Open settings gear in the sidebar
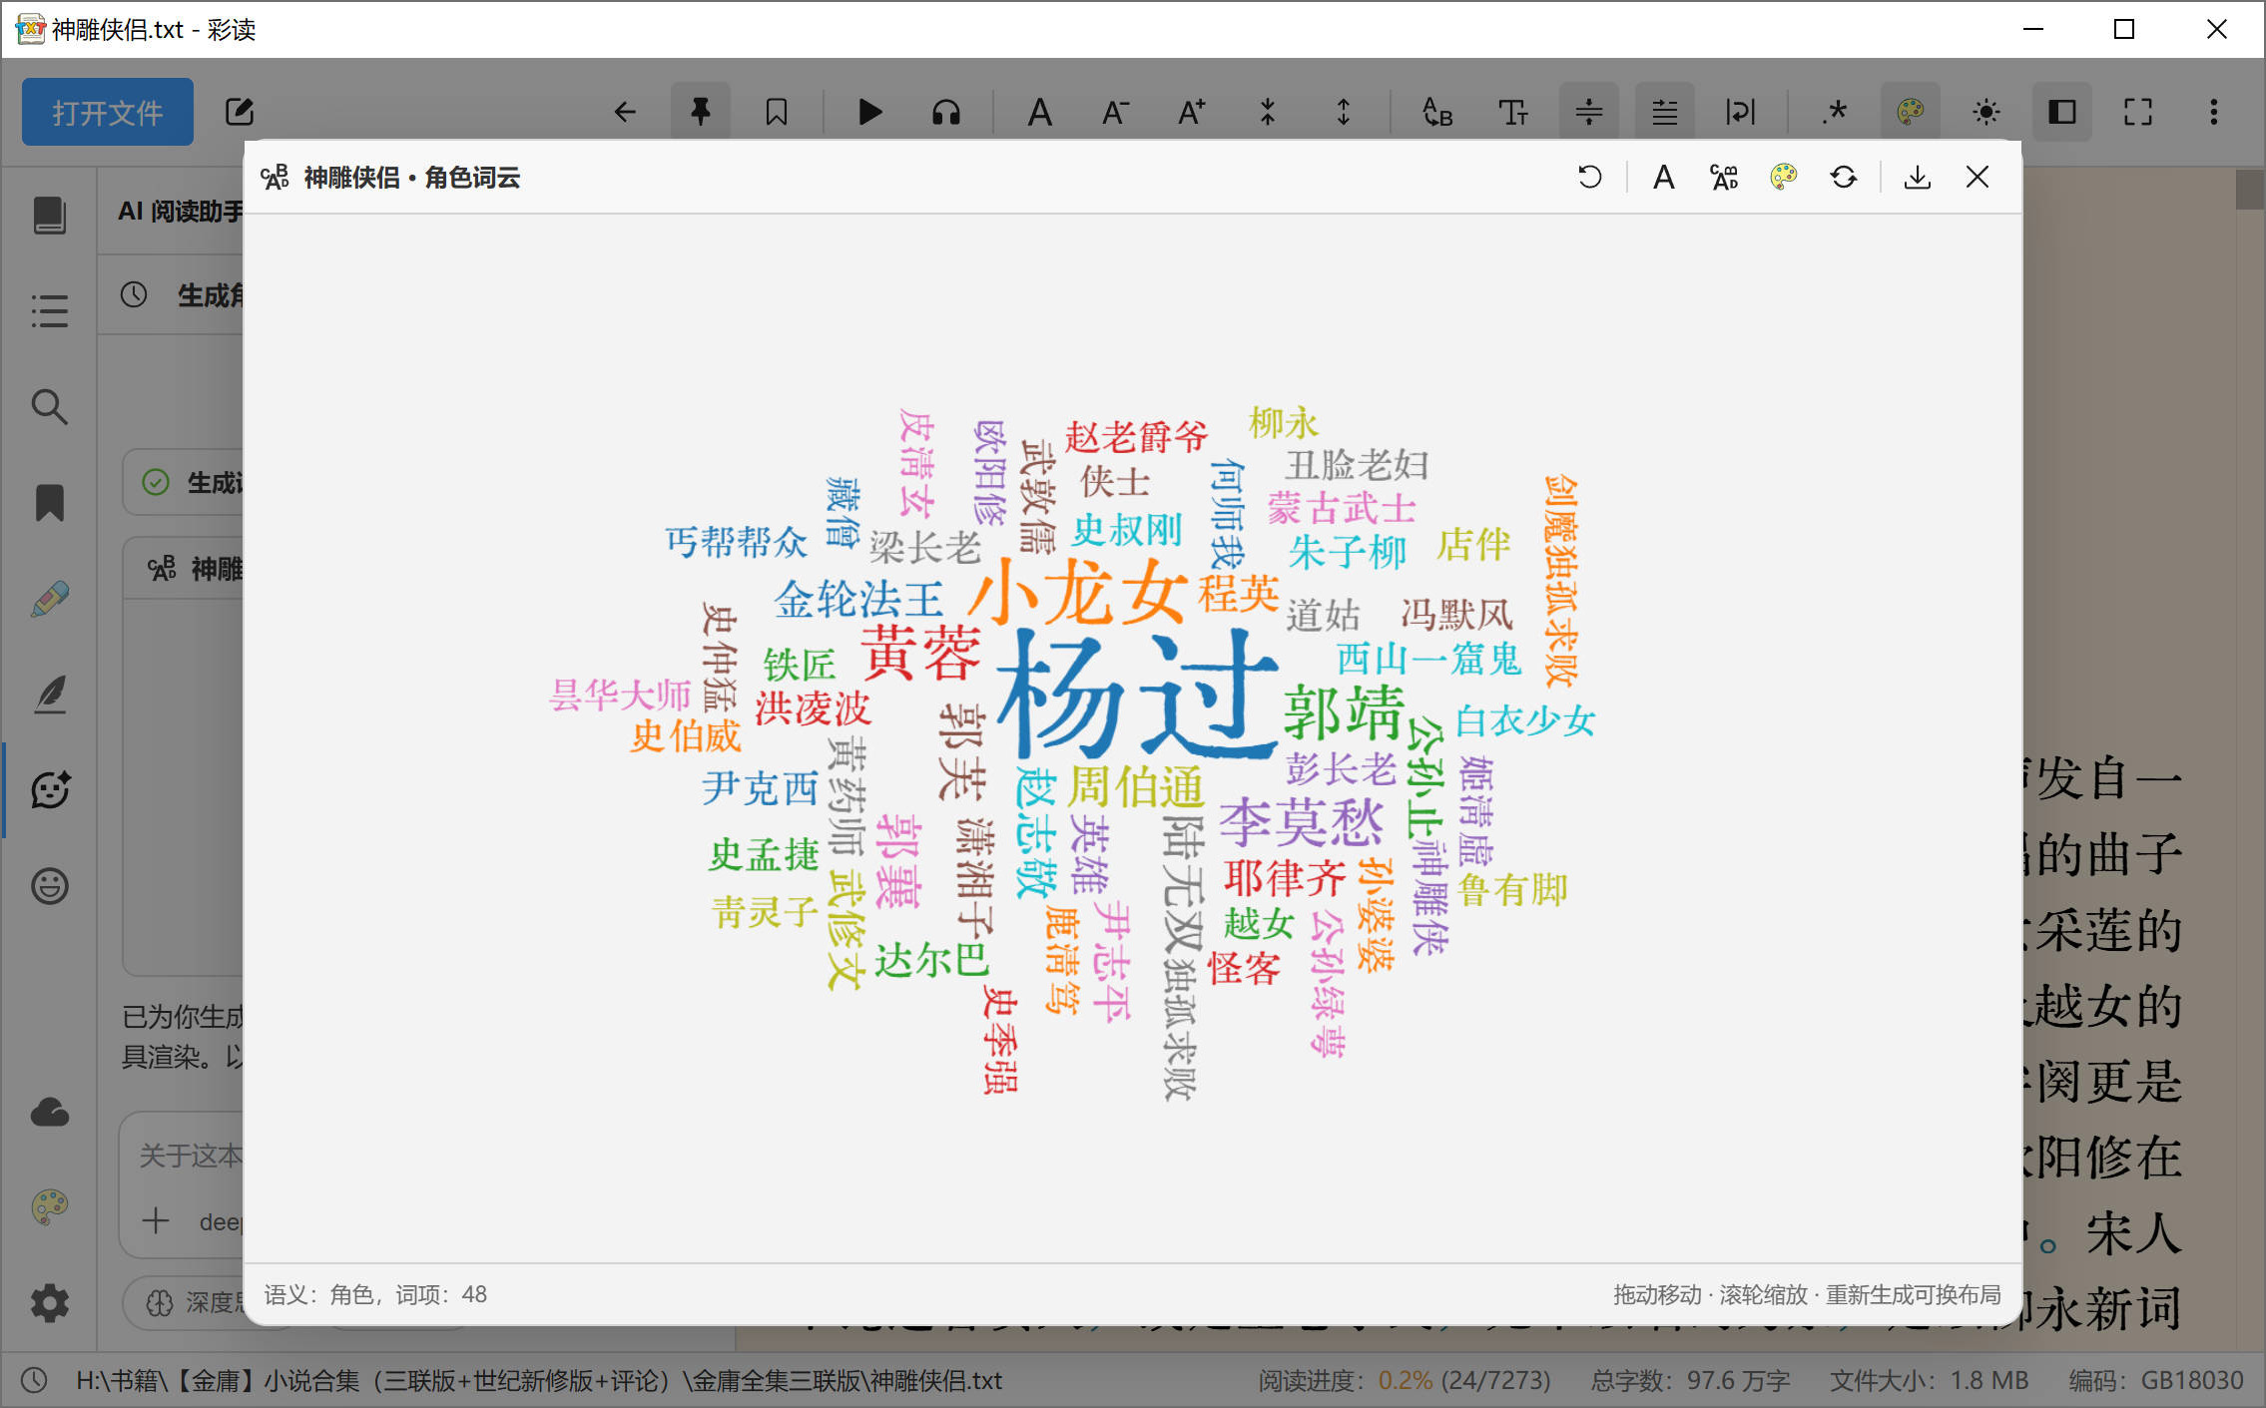The height and width of the screenshot is (1408, 2266). [50, 1303]
